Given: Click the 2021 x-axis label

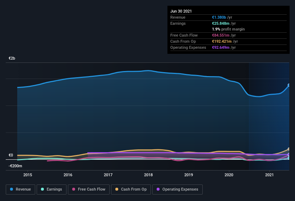Looking at the screenshot, I should (269, 175).
